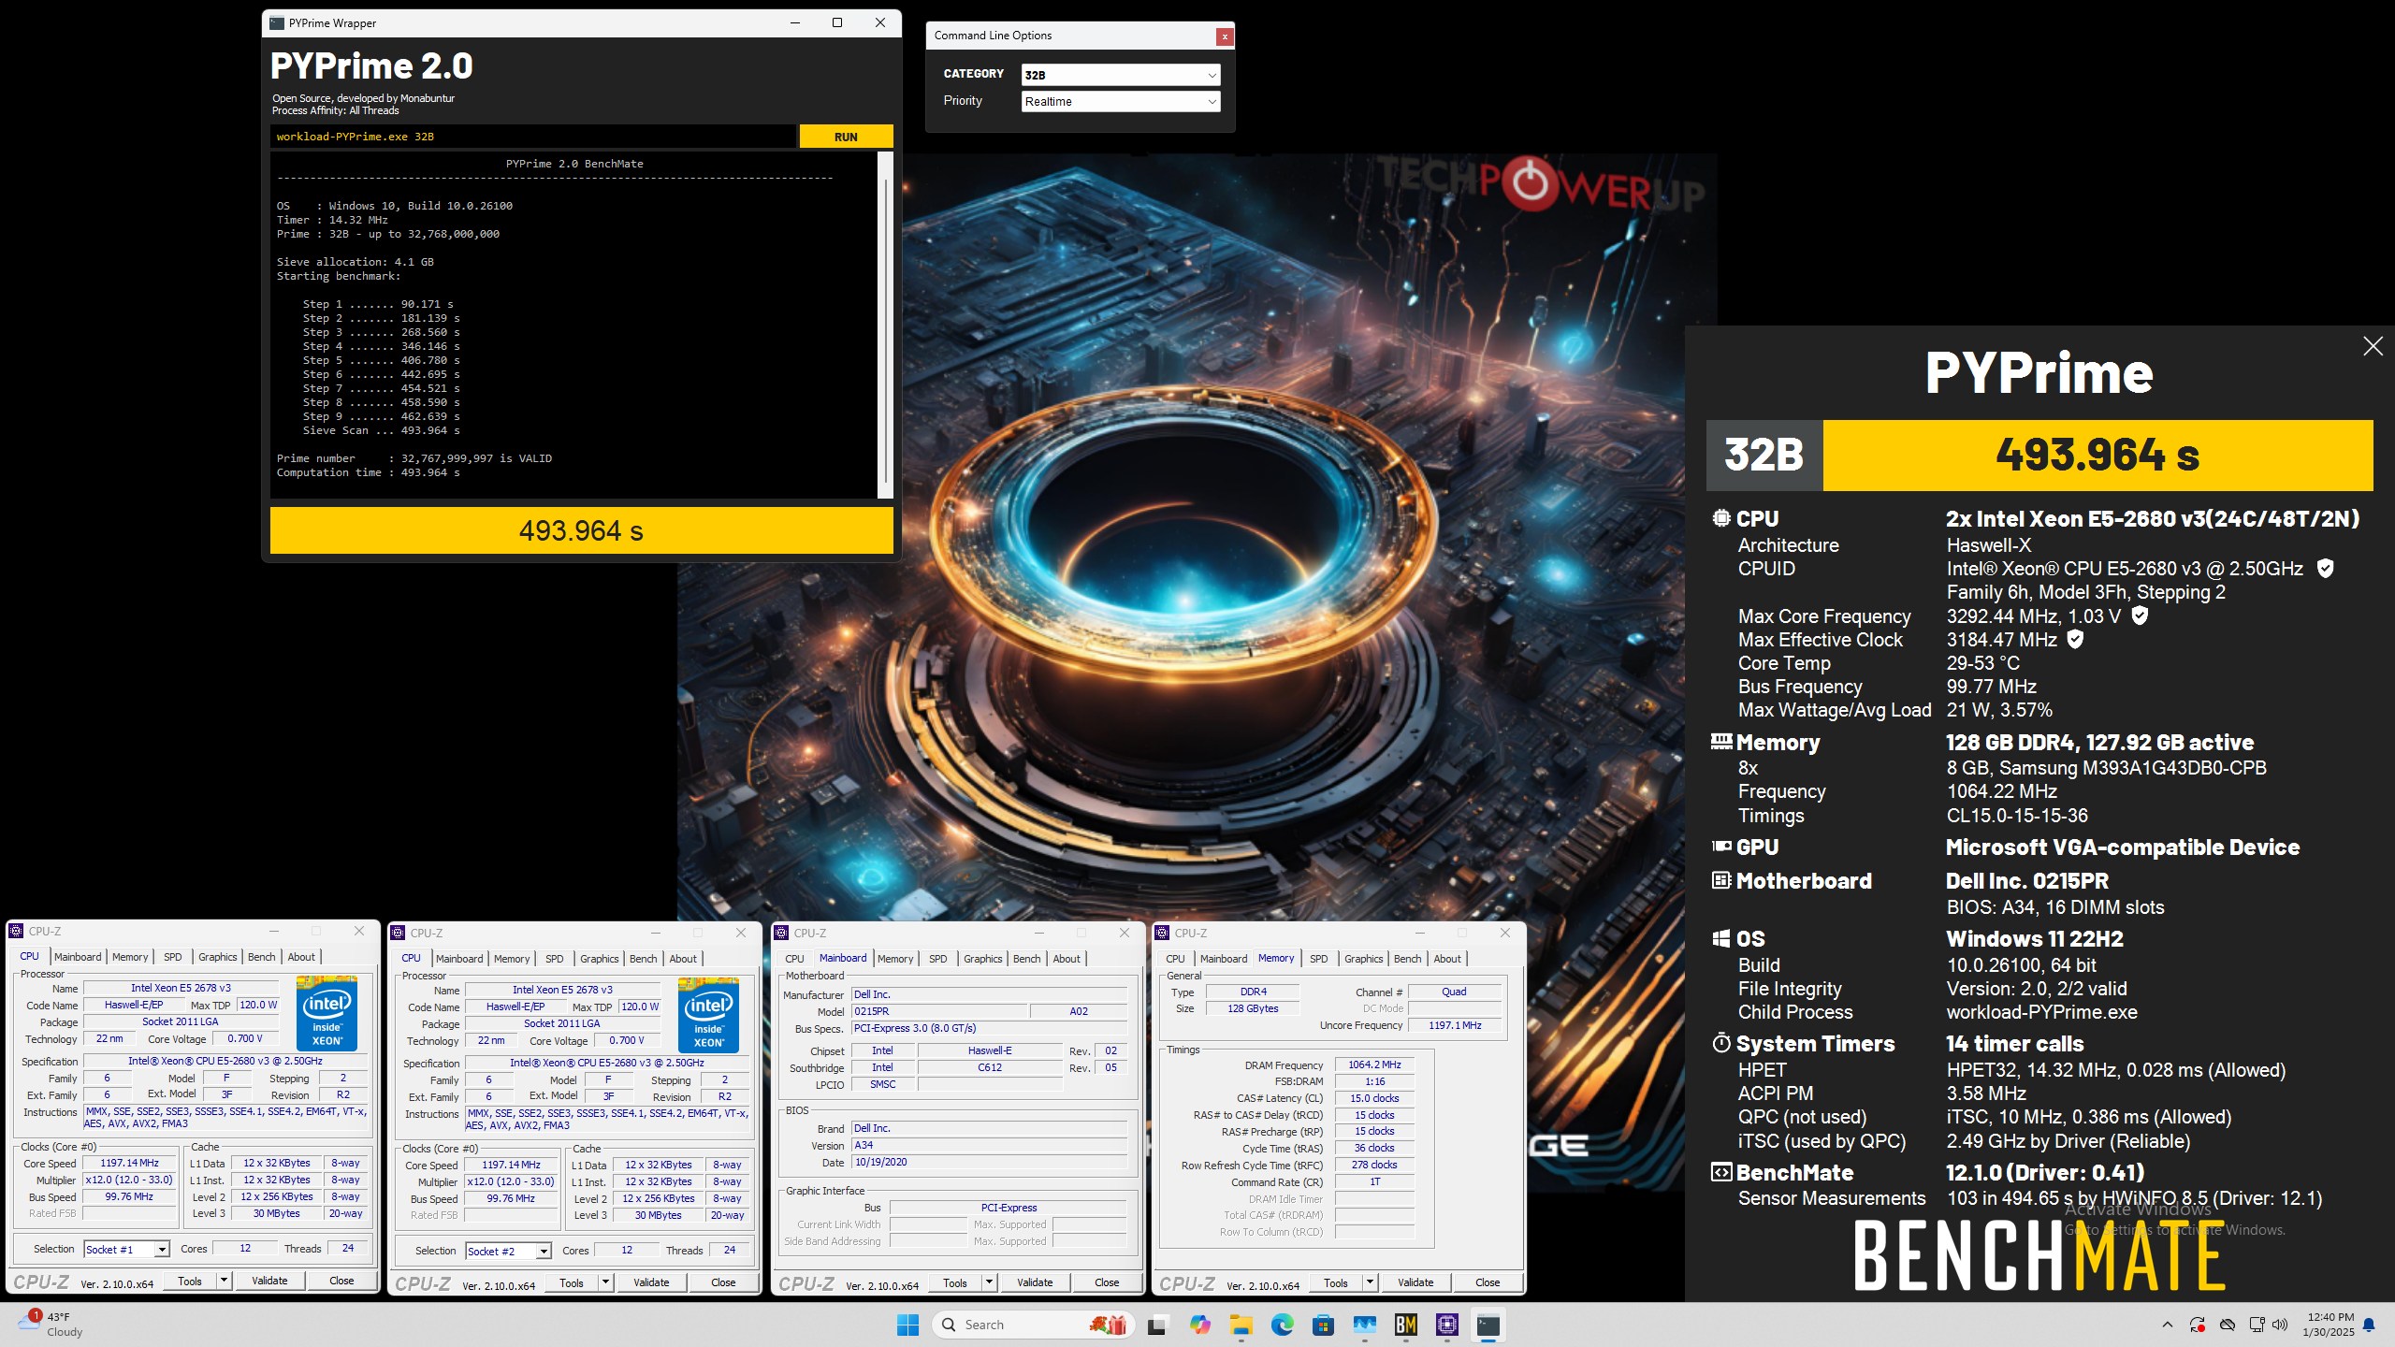Click the 'PCI-Express 3.0 (8.0 GT/s)' Bus Specs value
2395x1347 pixels.
[x=989, y=1028]
